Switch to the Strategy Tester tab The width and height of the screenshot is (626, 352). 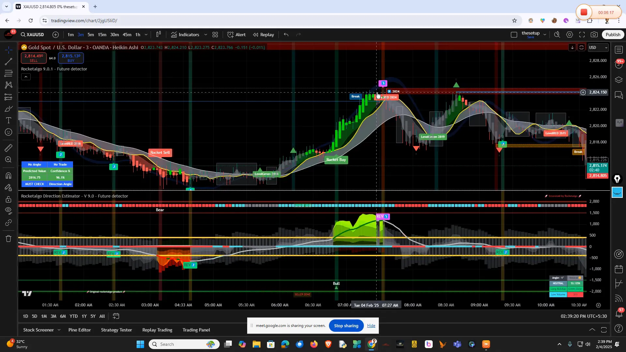click(x=116, y=330)
